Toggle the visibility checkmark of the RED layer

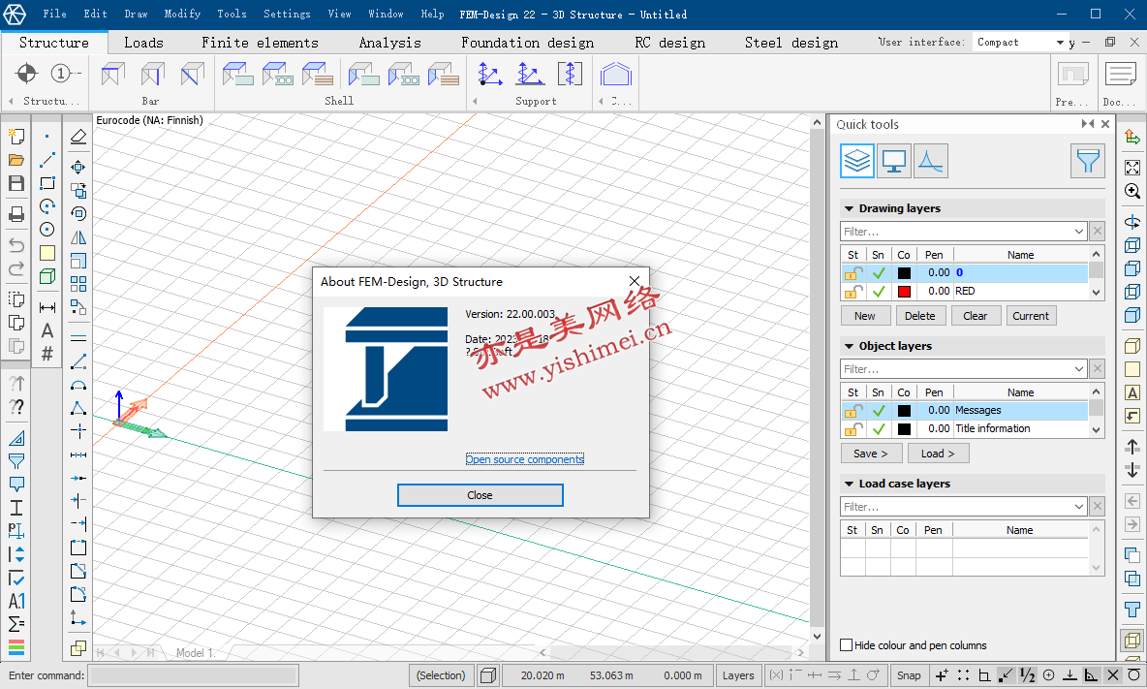tap(879, 291)
